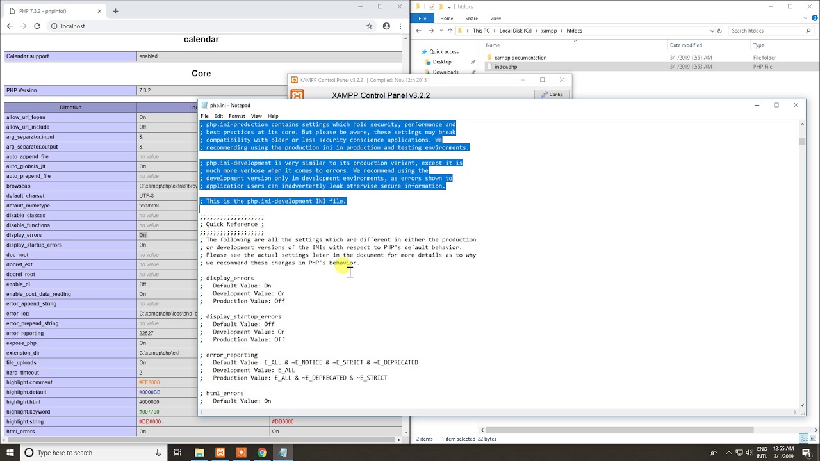Select the index.php file
820x461 pixels.
click(x=505, y=67)
